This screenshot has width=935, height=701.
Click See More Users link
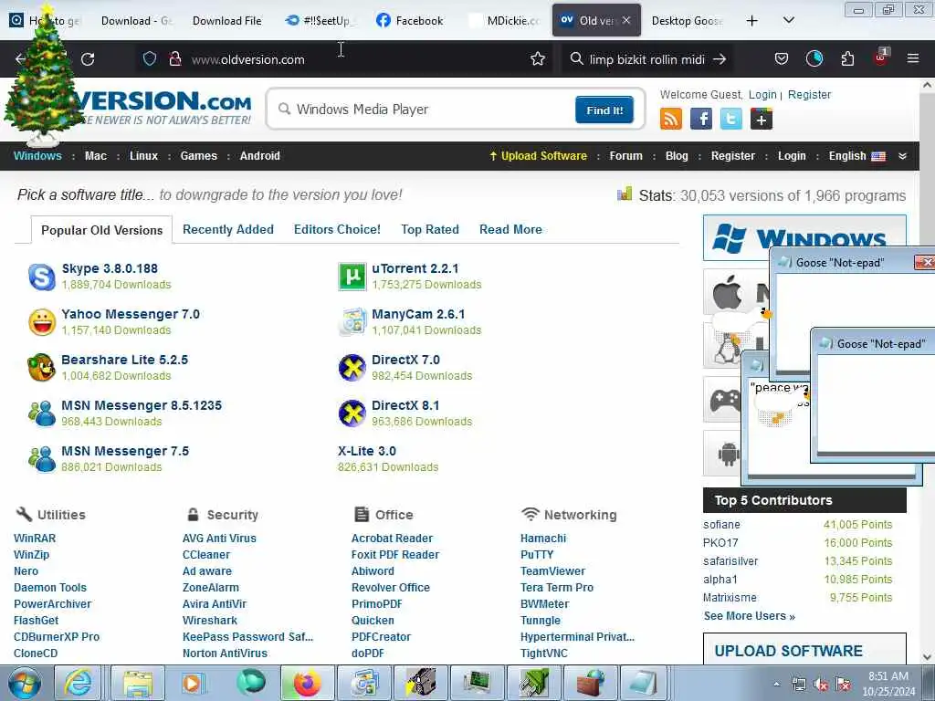tap(749, 616)
